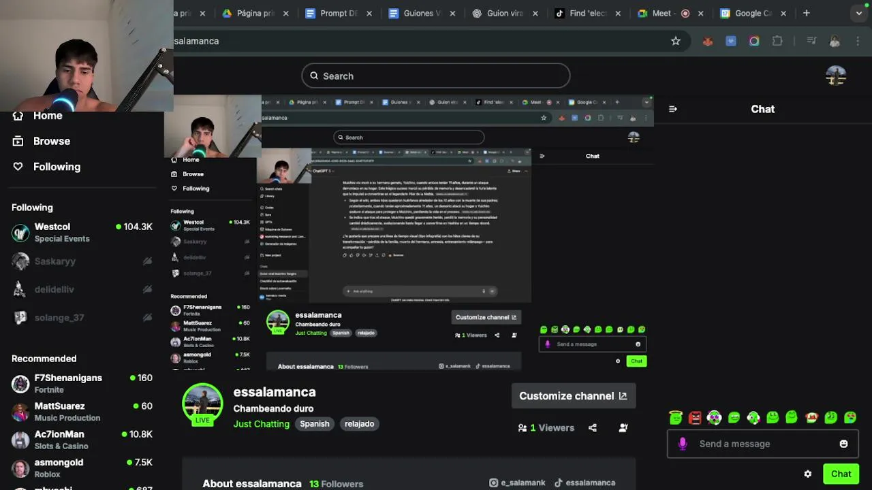Open the Chrome three-dot menu
The height and width of the screenshot is (490, 872).
[858, 41]
